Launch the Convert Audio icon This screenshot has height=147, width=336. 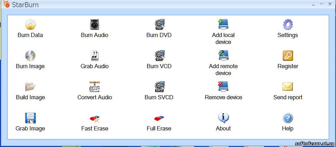pos(94,86)
